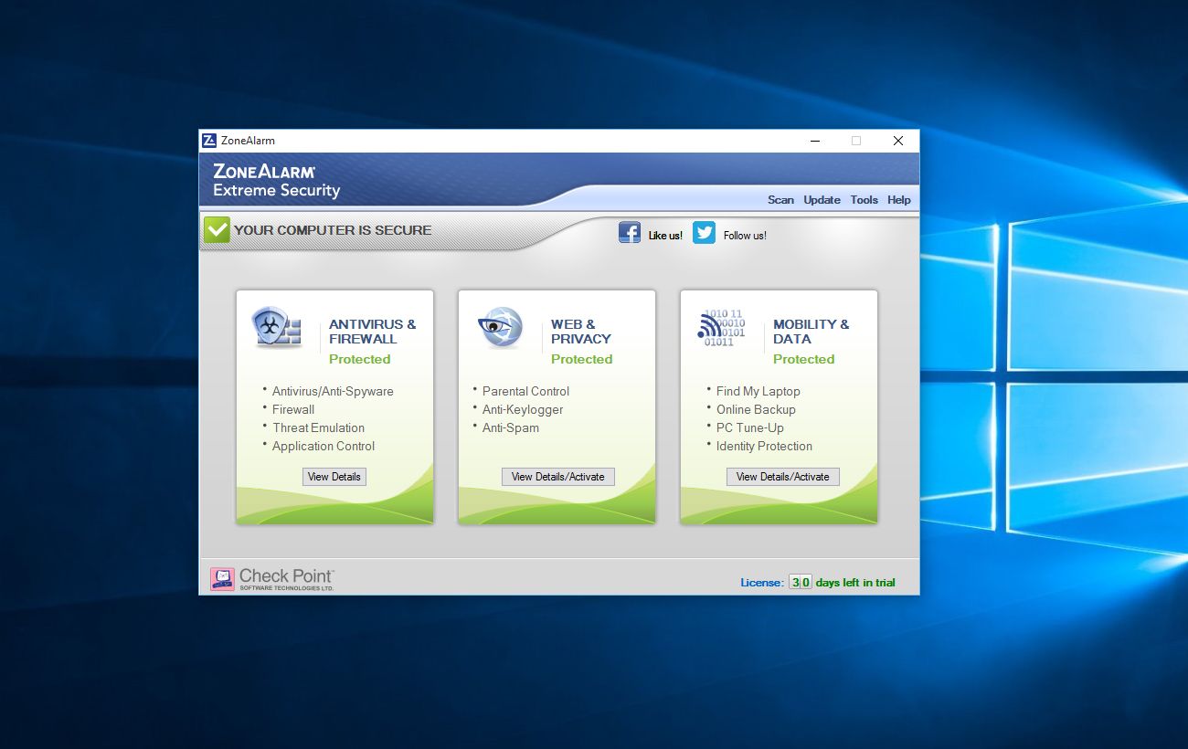Minimize the ZoneAlarm window

coord(814,141)
